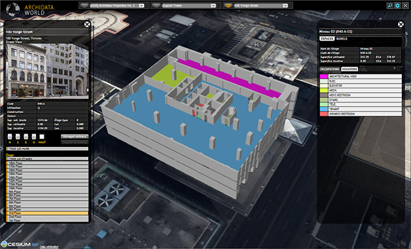The image size is (411, 249).
Task: Select the HAUT top view icon
Action: pyautogui.click(x=42, y=137)
